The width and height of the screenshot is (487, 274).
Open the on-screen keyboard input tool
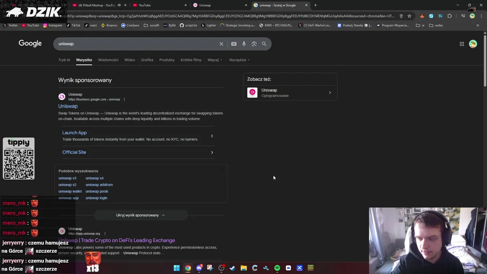pyautogui.click(x=234, y=44)
